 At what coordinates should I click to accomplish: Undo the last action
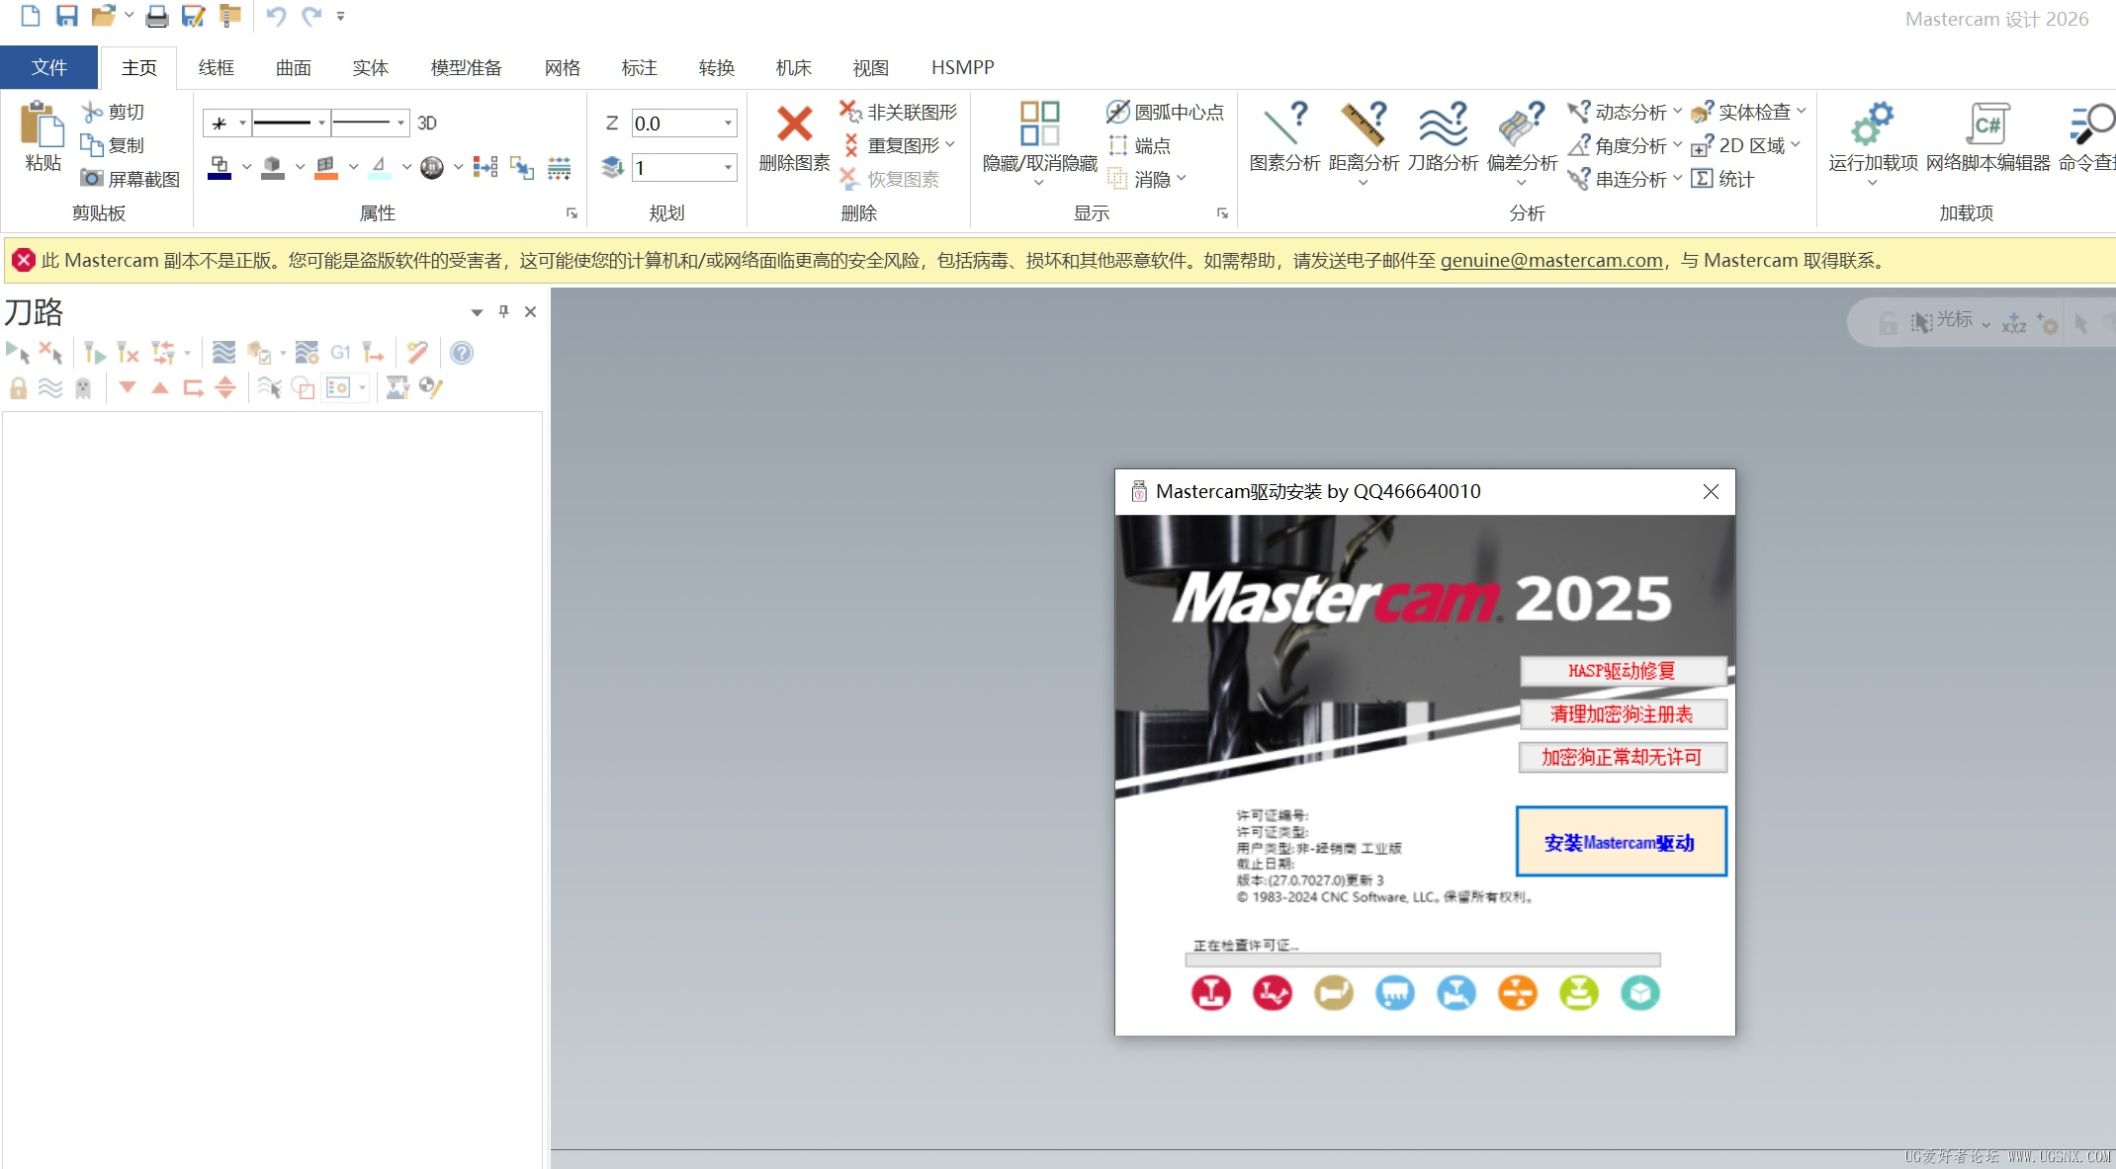pyautogui.click(x=276, y=16)
